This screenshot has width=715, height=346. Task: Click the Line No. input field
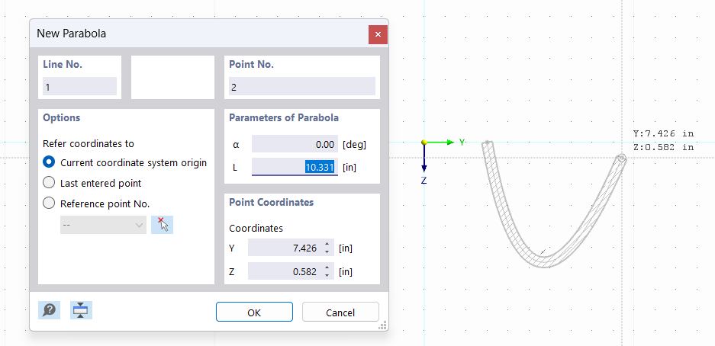80,87
